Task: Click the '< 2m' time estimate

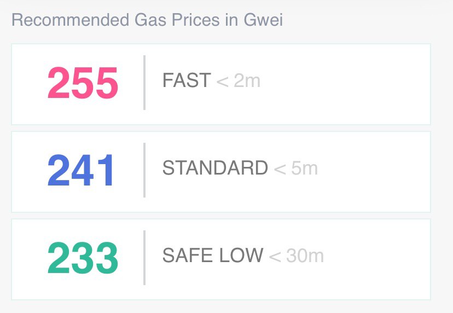Action: 239,80
